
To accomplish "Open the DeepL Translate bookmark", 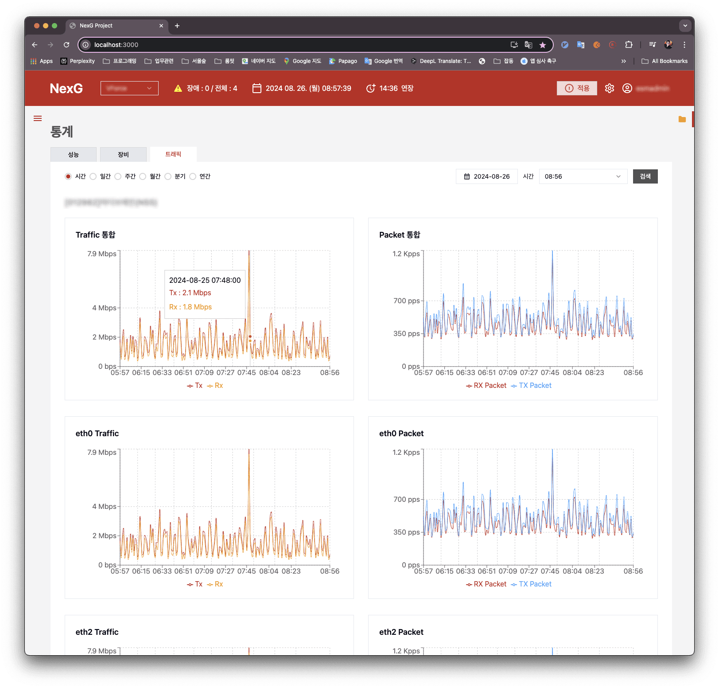I will coord(441,61).
